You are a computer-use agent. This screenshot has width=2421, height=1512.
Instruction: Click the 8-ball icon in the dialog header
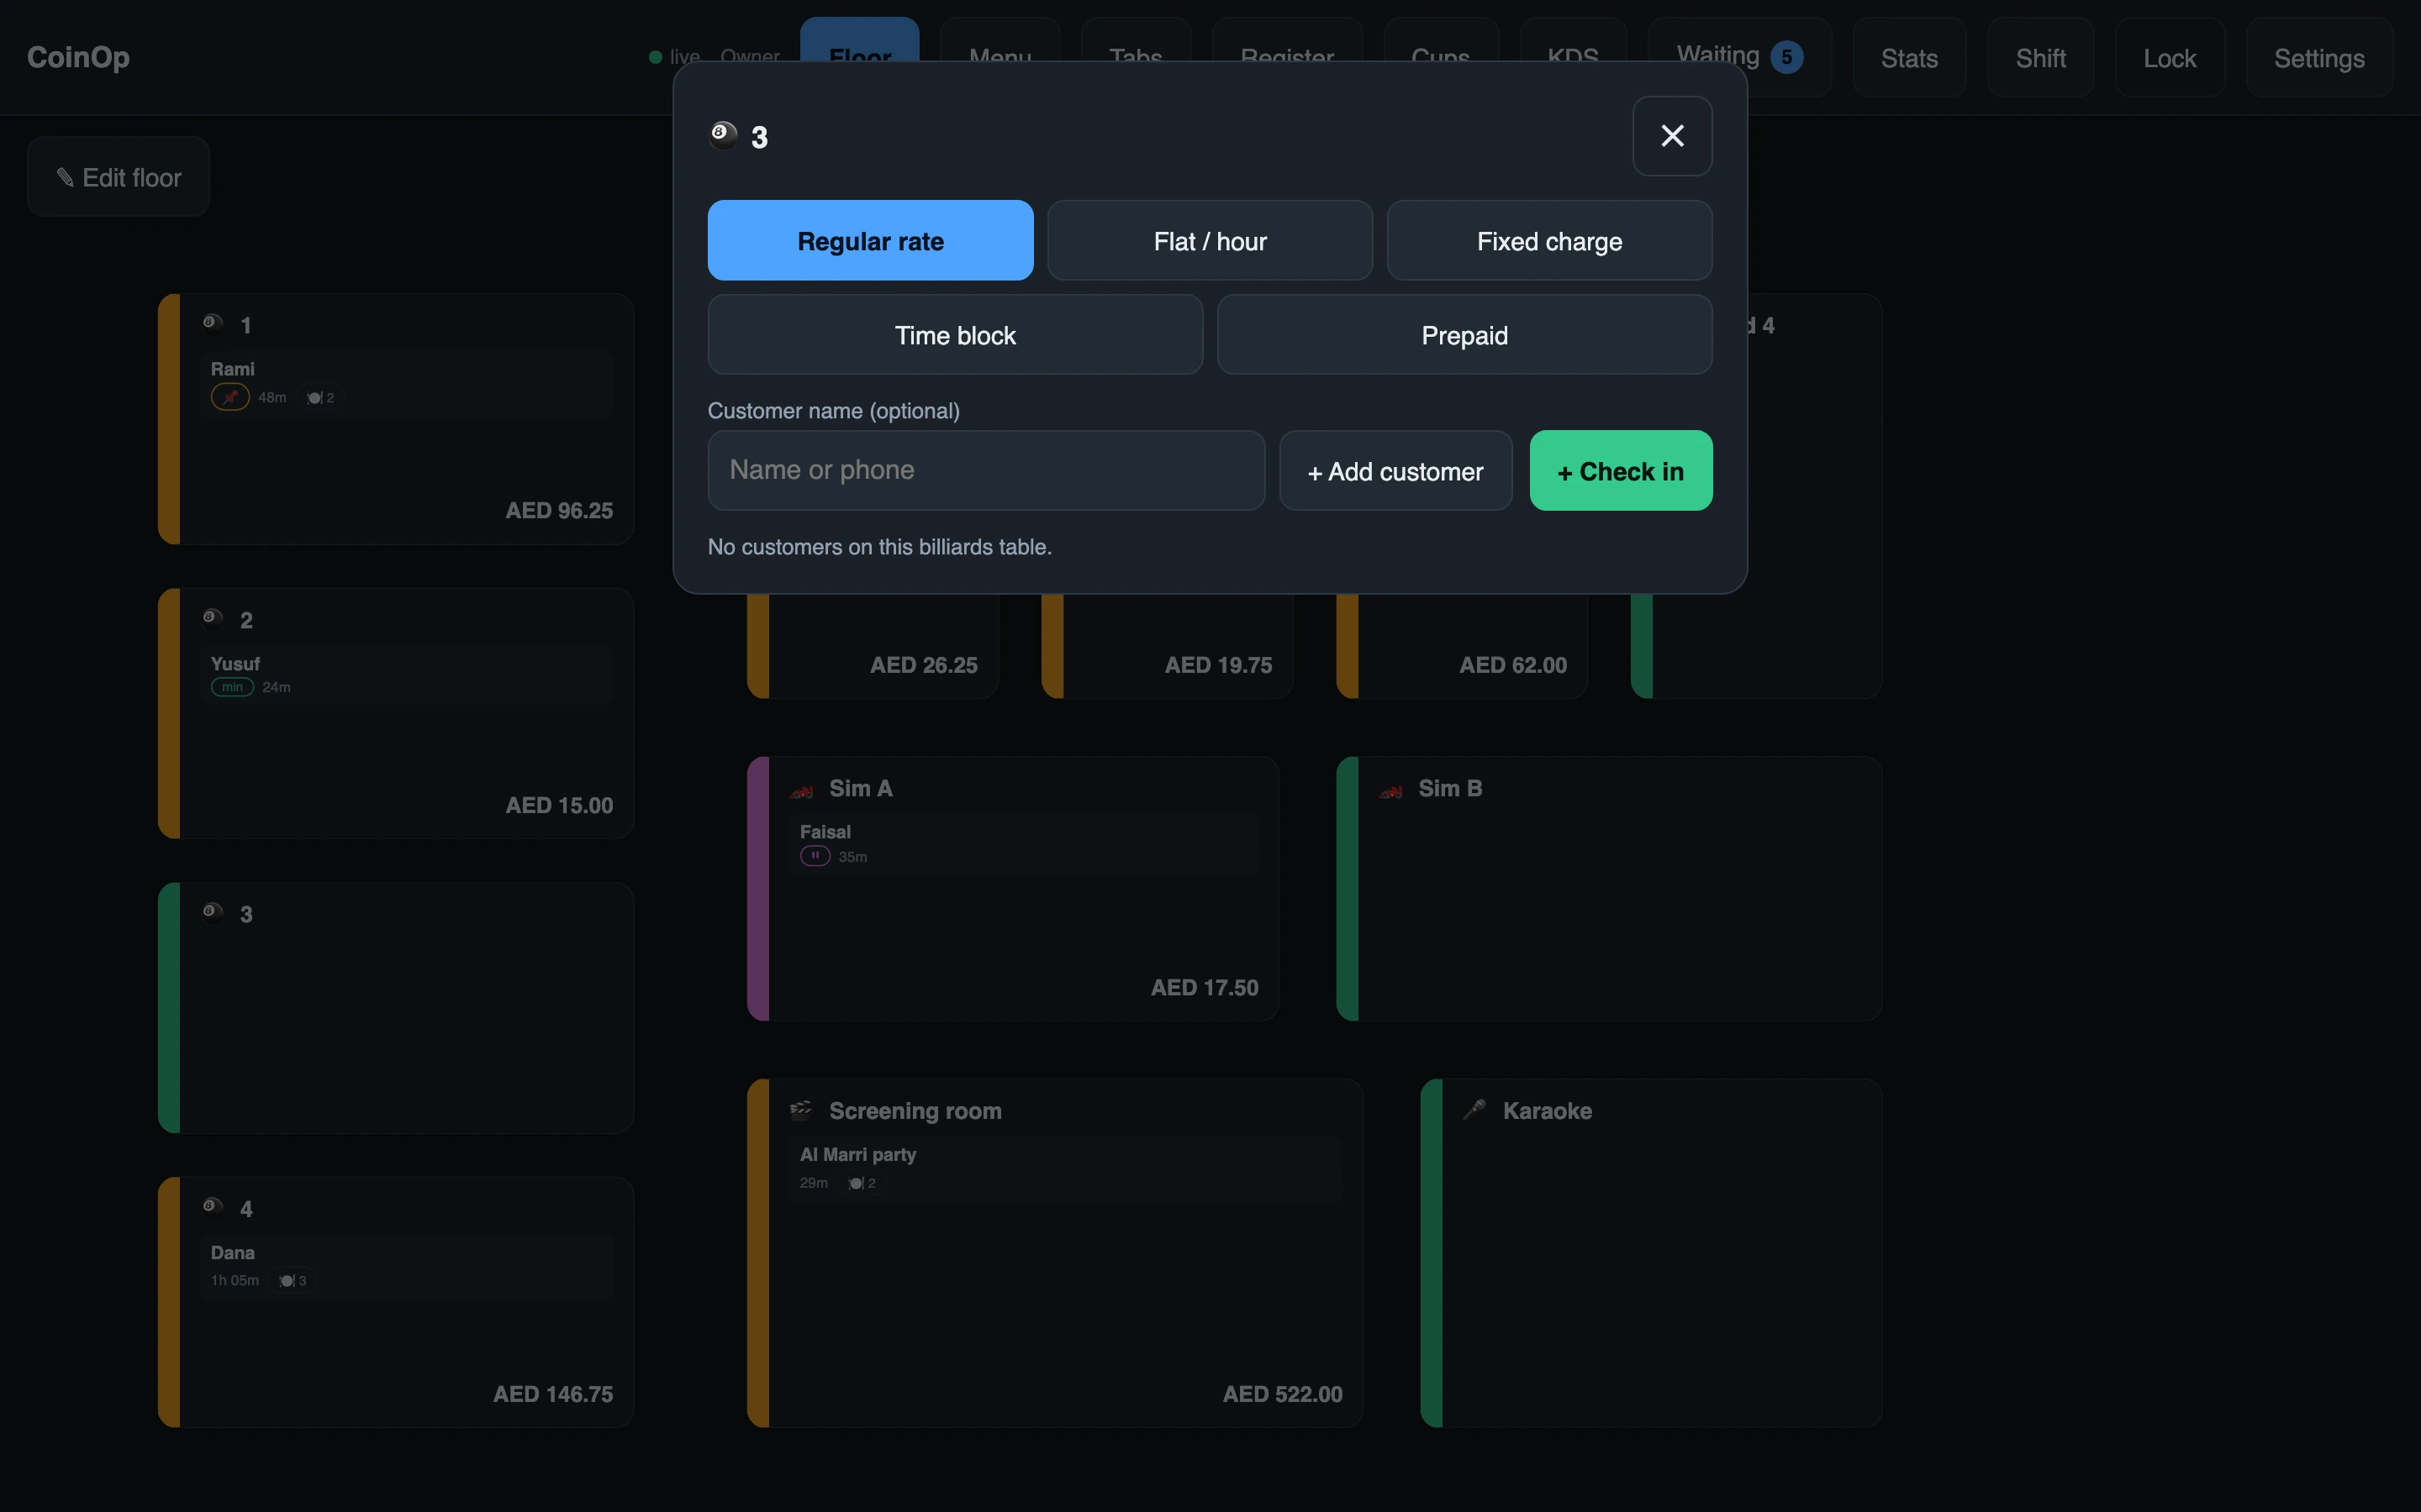pos(723,135)
